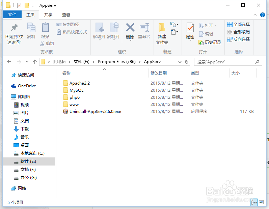The height and width of the screenshot is (209, 269).
Task: Click the Pin to Quick access icon
Action: pyautogui.click(x=15, y=27)
